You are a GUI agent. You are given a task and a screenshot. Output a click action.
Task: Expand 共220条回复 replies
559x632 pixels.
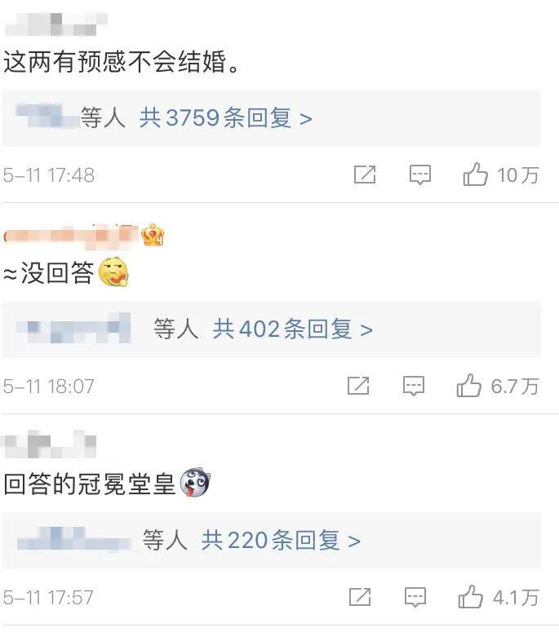click(281, 540)
